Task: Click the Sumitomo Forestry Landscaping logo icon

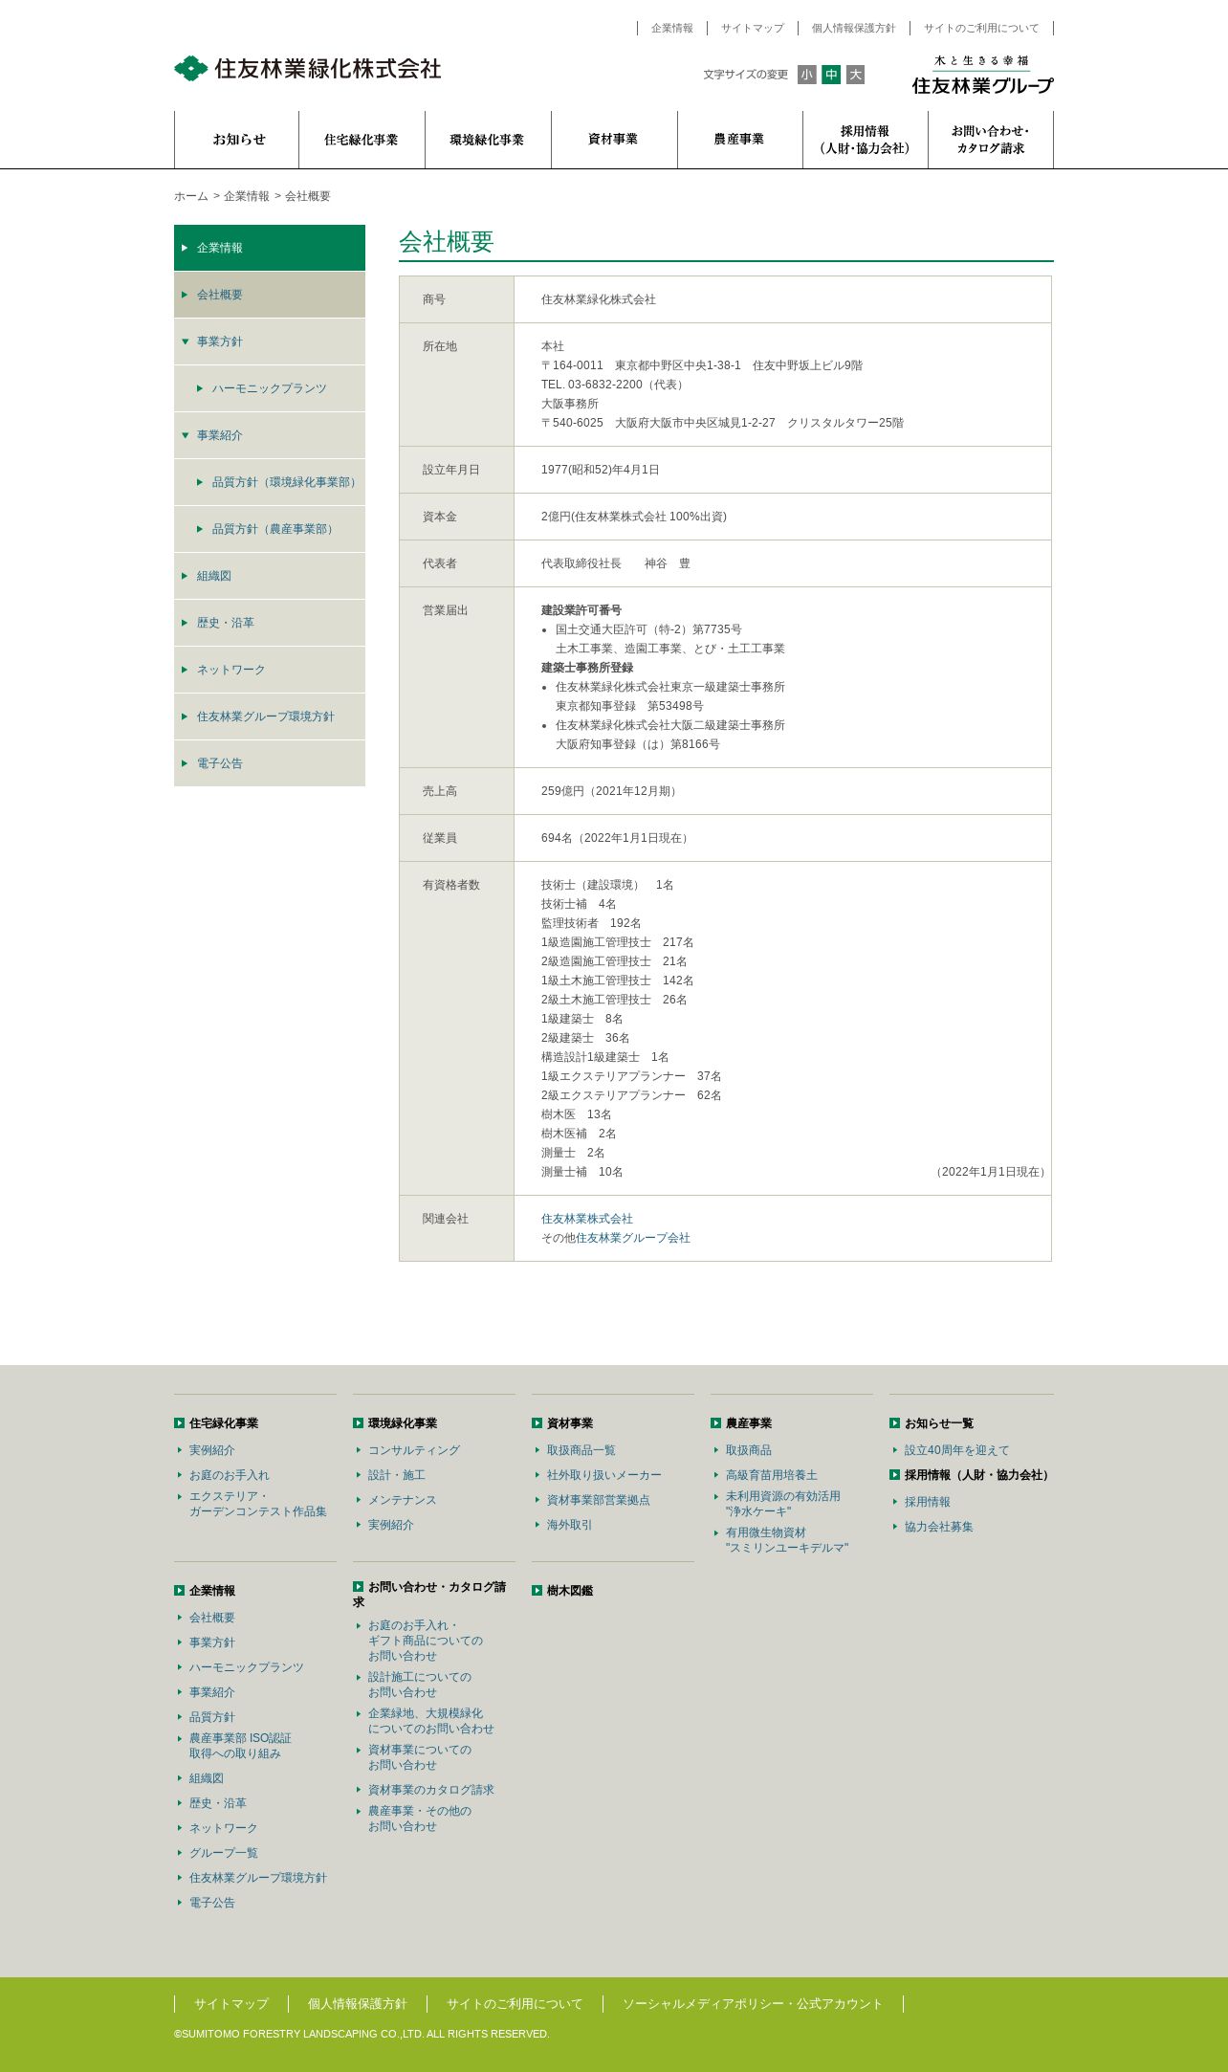Action: pos(191,68)
